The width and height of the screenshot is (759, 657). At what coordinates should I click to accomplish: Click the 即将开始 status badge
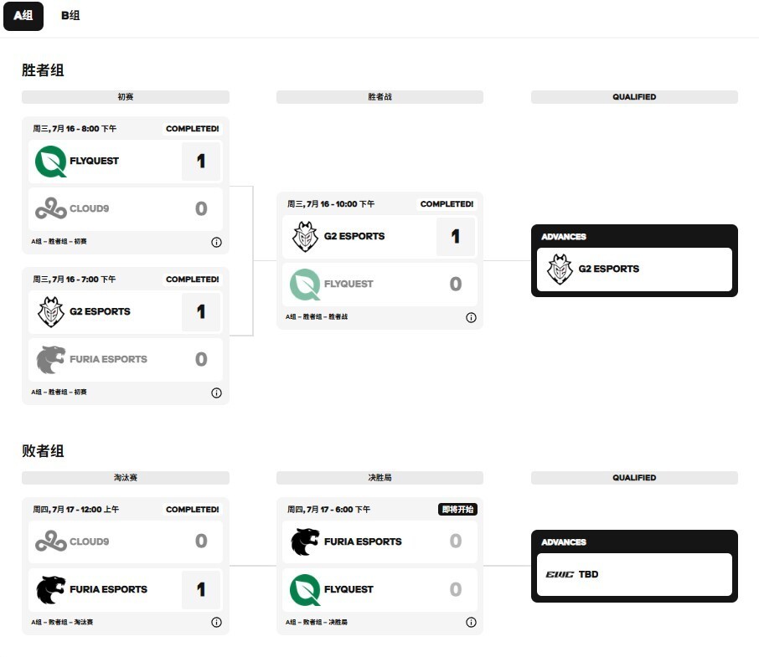(x=457, y=510)
